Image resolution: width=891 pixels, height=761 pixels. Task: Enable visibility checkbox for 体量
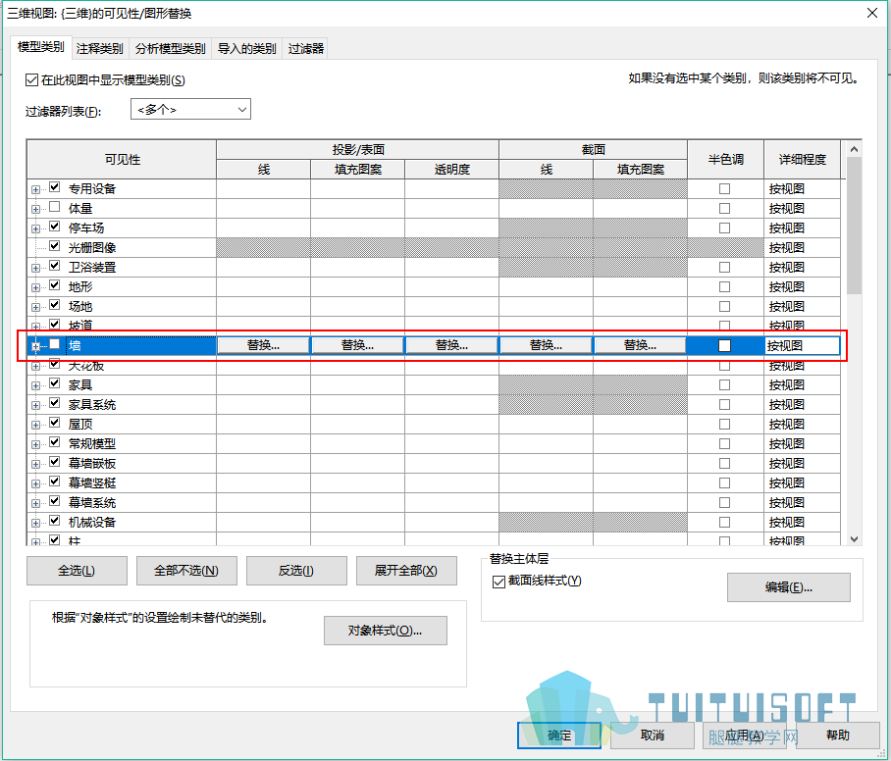(55, 207)
